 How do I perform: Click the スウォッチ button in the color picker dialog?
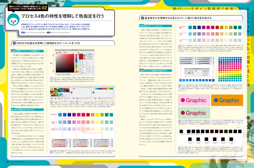coord(89,59)
